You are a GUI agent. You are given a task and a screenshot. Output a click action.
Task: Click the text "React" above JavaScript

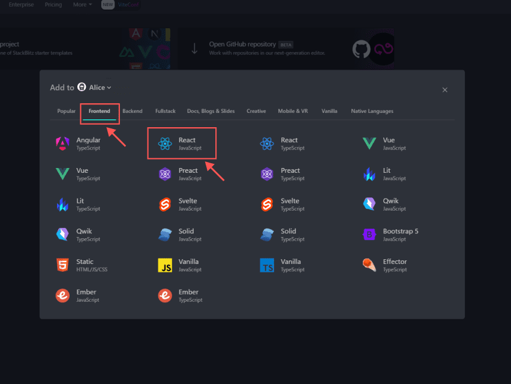[187, 140]
